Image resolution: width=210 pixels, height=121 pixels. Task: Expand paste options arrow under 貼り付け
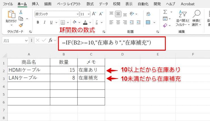[11, 25]
